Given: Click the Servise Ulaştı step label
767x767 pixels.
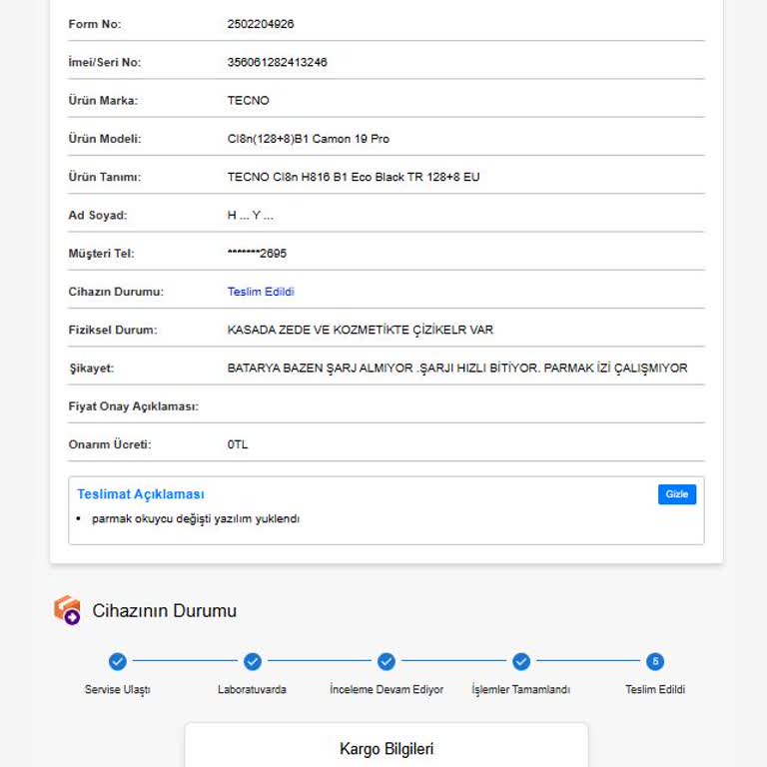Looking at the screenshot, I should coord(117,689).
